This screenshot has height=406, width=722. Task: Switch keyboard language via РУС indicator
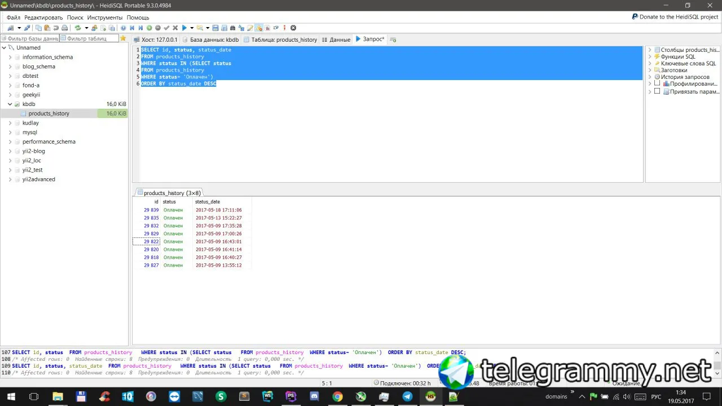(657, 396)
